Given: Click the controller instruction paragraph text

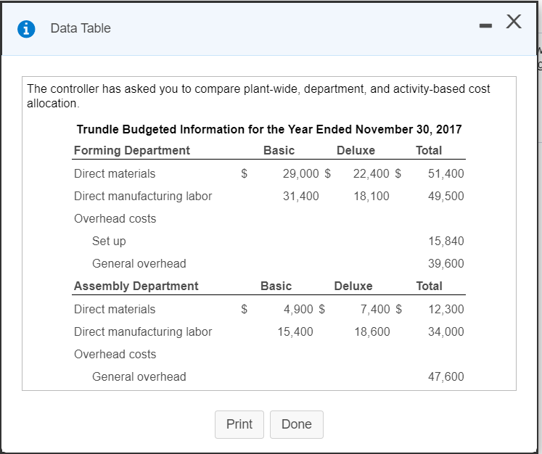Looking at the screenshot, I should 258,96.
